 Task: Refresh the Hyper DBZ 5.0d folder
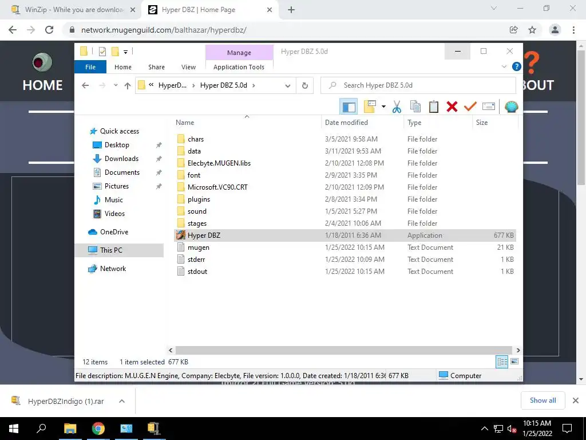click(304, 85)
